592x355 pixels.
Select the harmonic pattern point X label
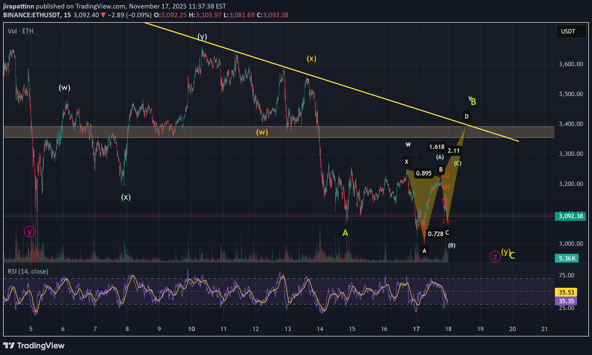tap(406, 162)
